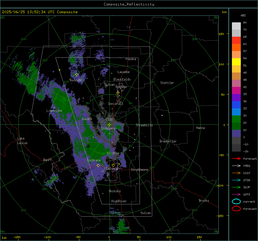Click the Innisfail city label
The image size is (258, 241).
pos(116,104)
